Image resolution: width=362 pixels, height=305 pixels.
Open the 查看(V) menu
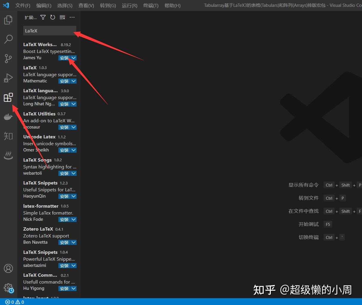click(x=86, y=5)
